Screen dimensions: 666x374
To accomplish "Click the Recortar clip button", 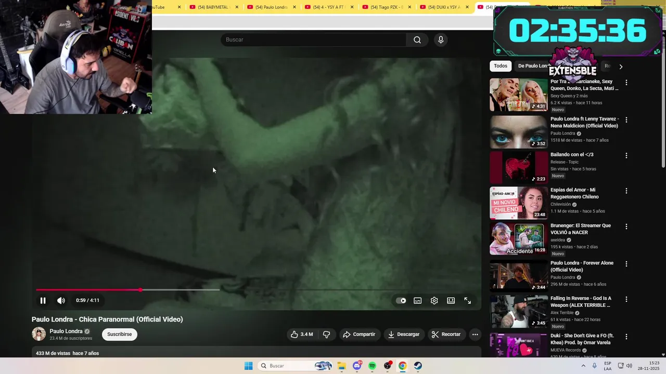I will click(x=446, y=335).
